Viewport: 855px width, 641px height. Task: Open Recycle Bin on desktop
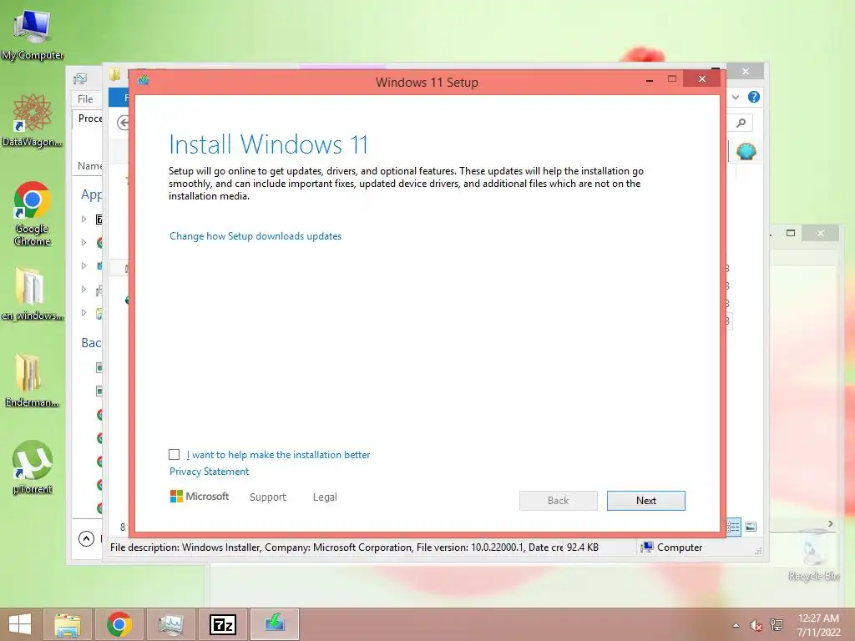click(813, 555)
